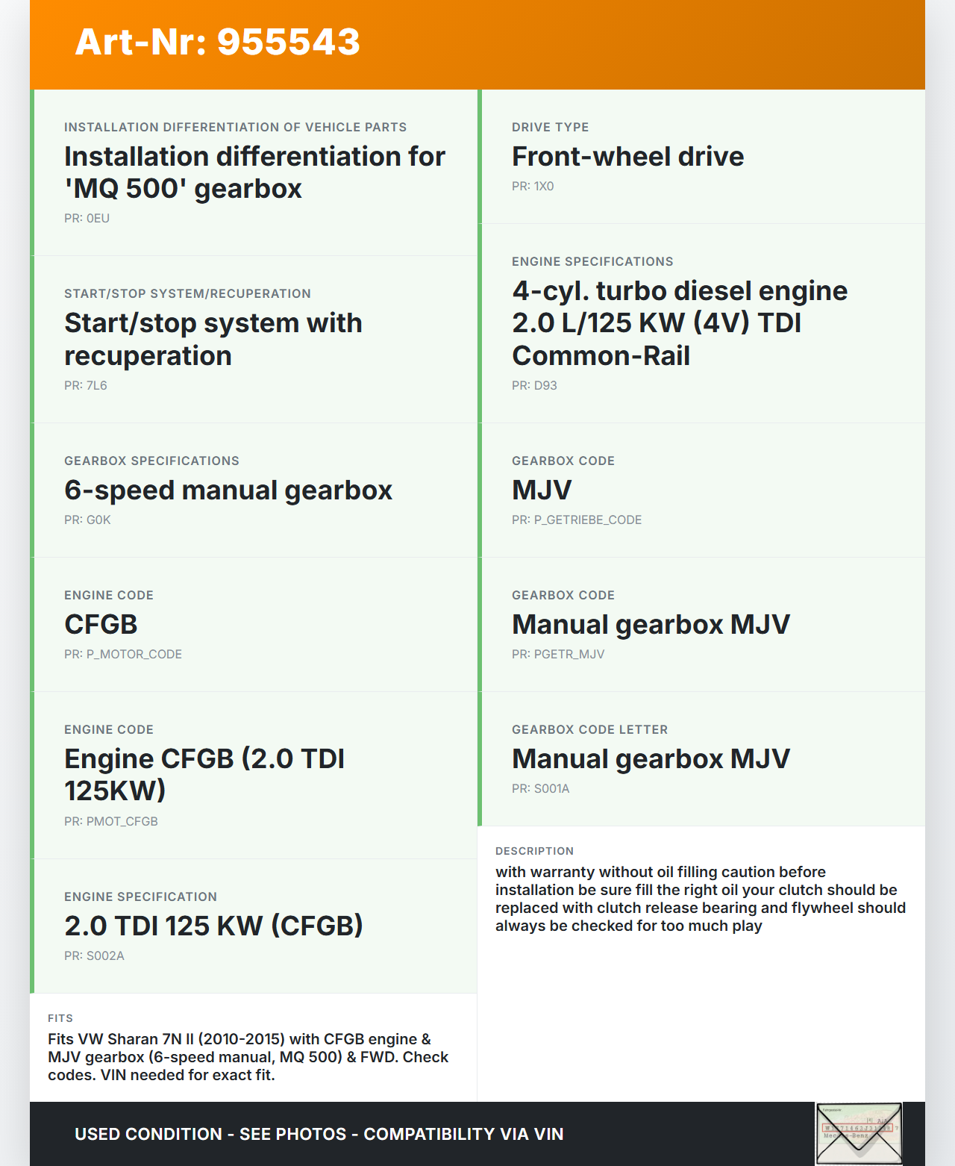Click Manual gearbox MJV with PR PGETR_MJV
This screenshot has width=955, height=1166.
(651, 625)
